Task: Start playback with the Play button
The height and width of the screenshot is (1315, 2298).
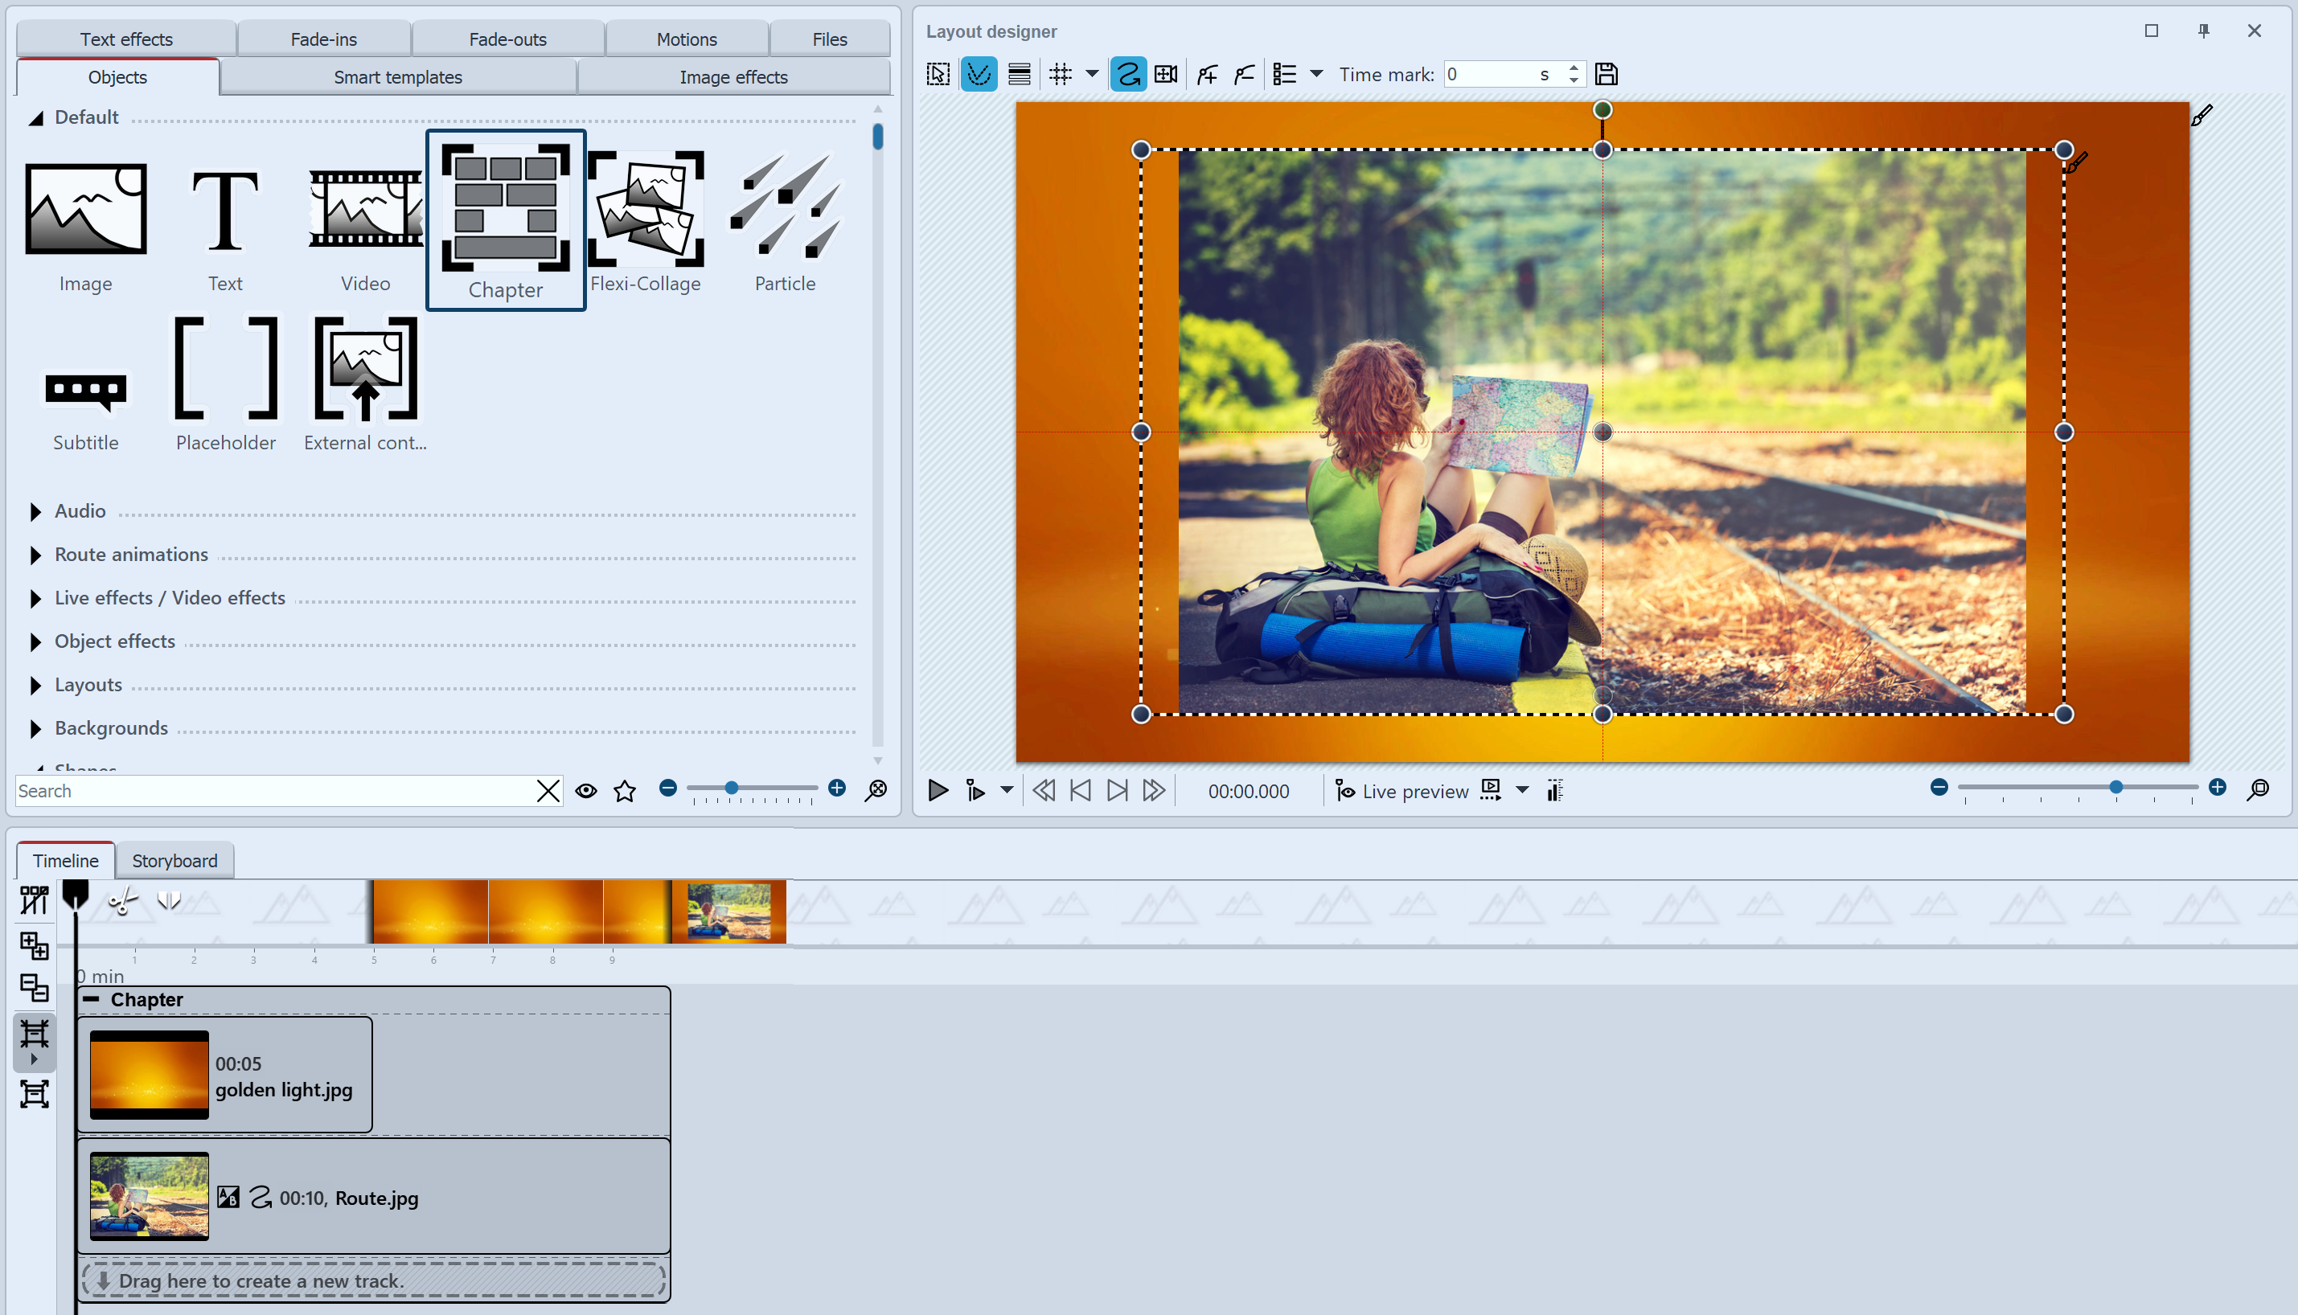Action: pyautogui.click(x=938, y=790)
